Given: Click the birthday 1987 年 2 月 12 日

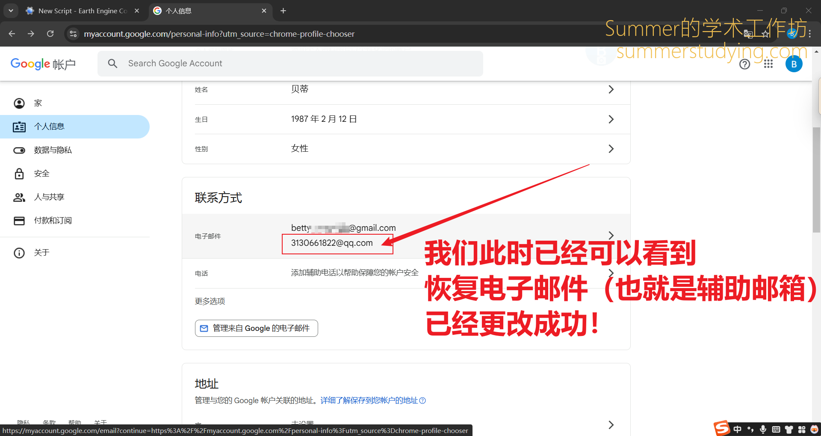Looking at the screenshot, I should (x=324, y=119).
